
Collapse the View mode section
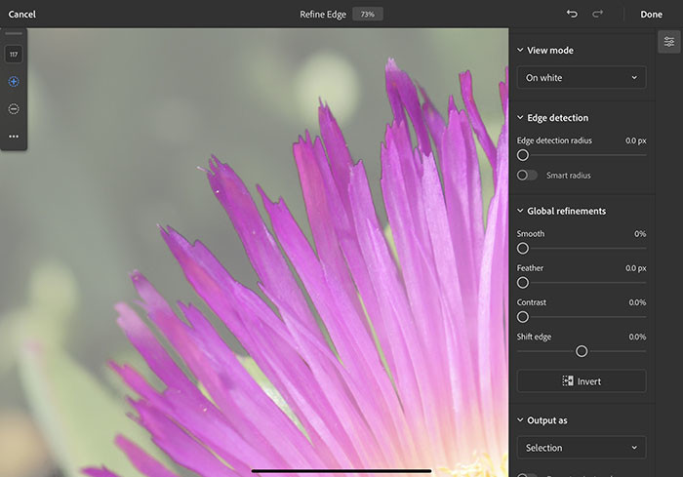pos(520,50)
